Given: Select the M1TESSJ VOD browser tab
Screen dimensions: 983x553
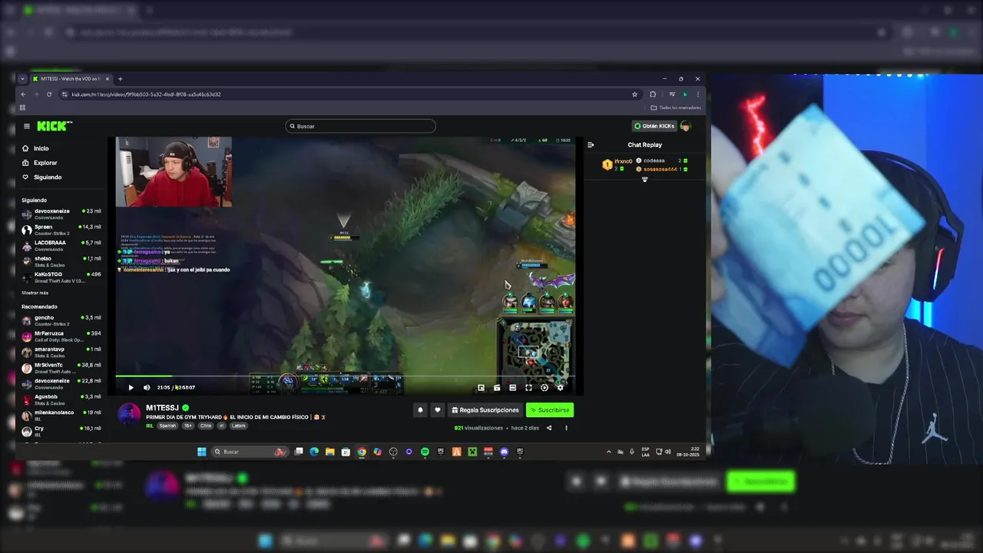Looking at the screenshot, I should [x=71, y=78].
